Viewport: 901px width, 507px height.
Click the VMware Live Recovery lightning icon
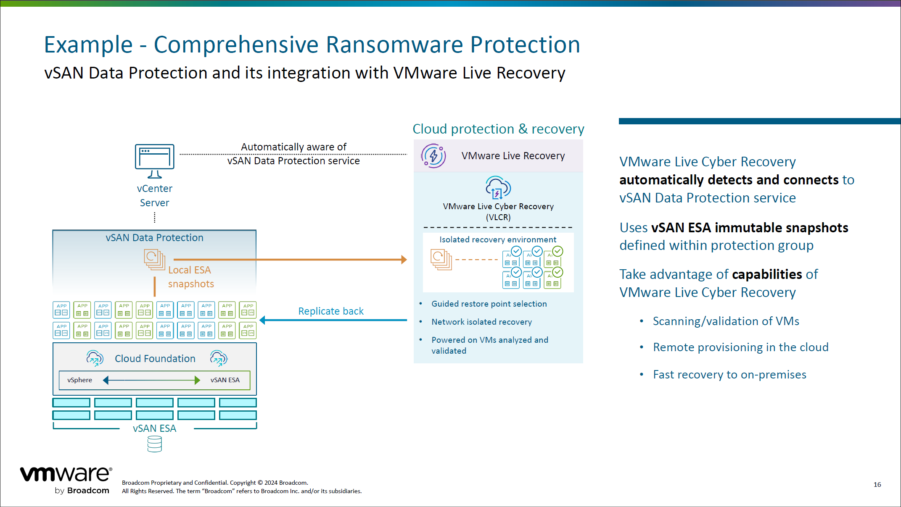(433, 156)
